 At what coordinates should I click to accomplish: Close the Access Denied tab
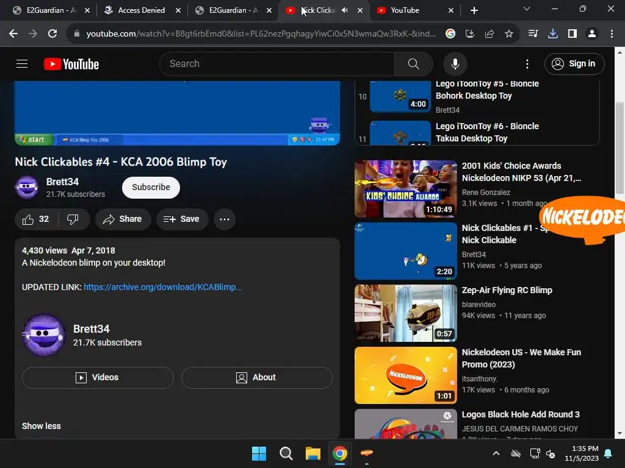(x=178, y=10)
